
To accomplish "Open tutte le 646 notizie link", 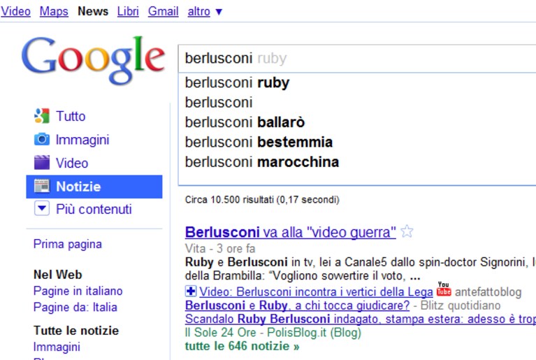I will pyautogui.click(x=242, y=346).
